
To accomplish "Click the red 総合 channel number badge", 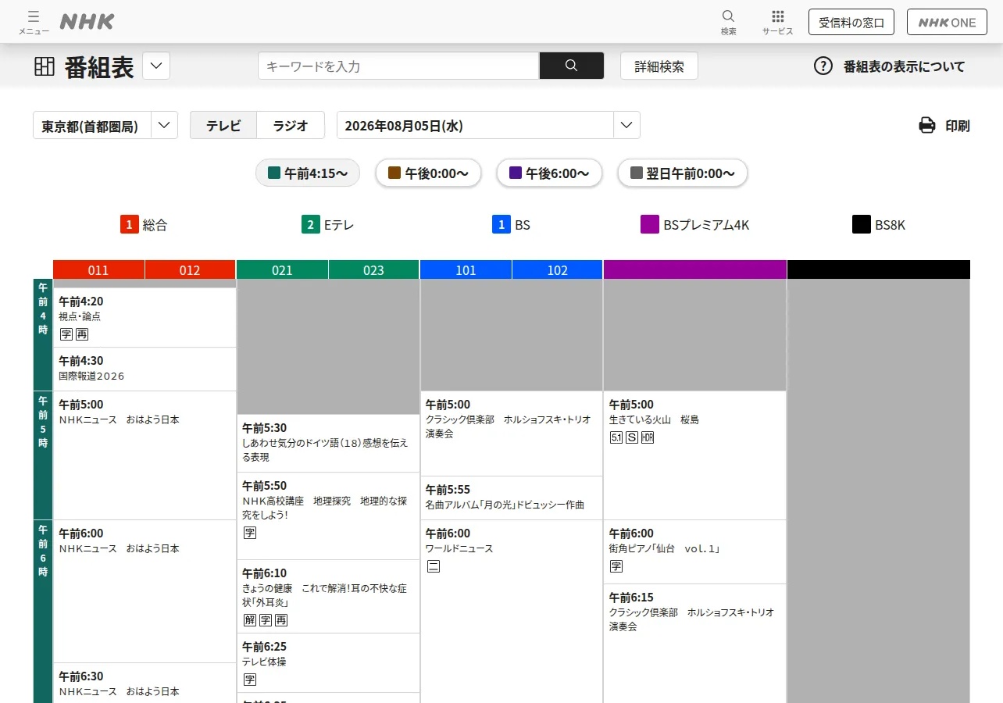I will 130,225.
